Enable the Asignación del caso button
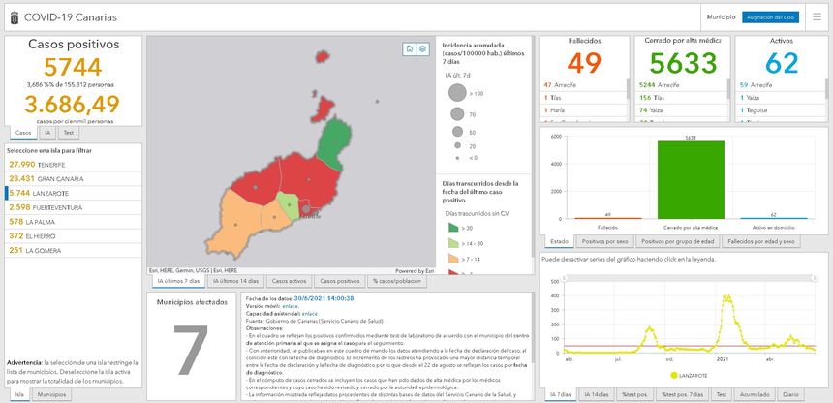 tap(770, 17)
